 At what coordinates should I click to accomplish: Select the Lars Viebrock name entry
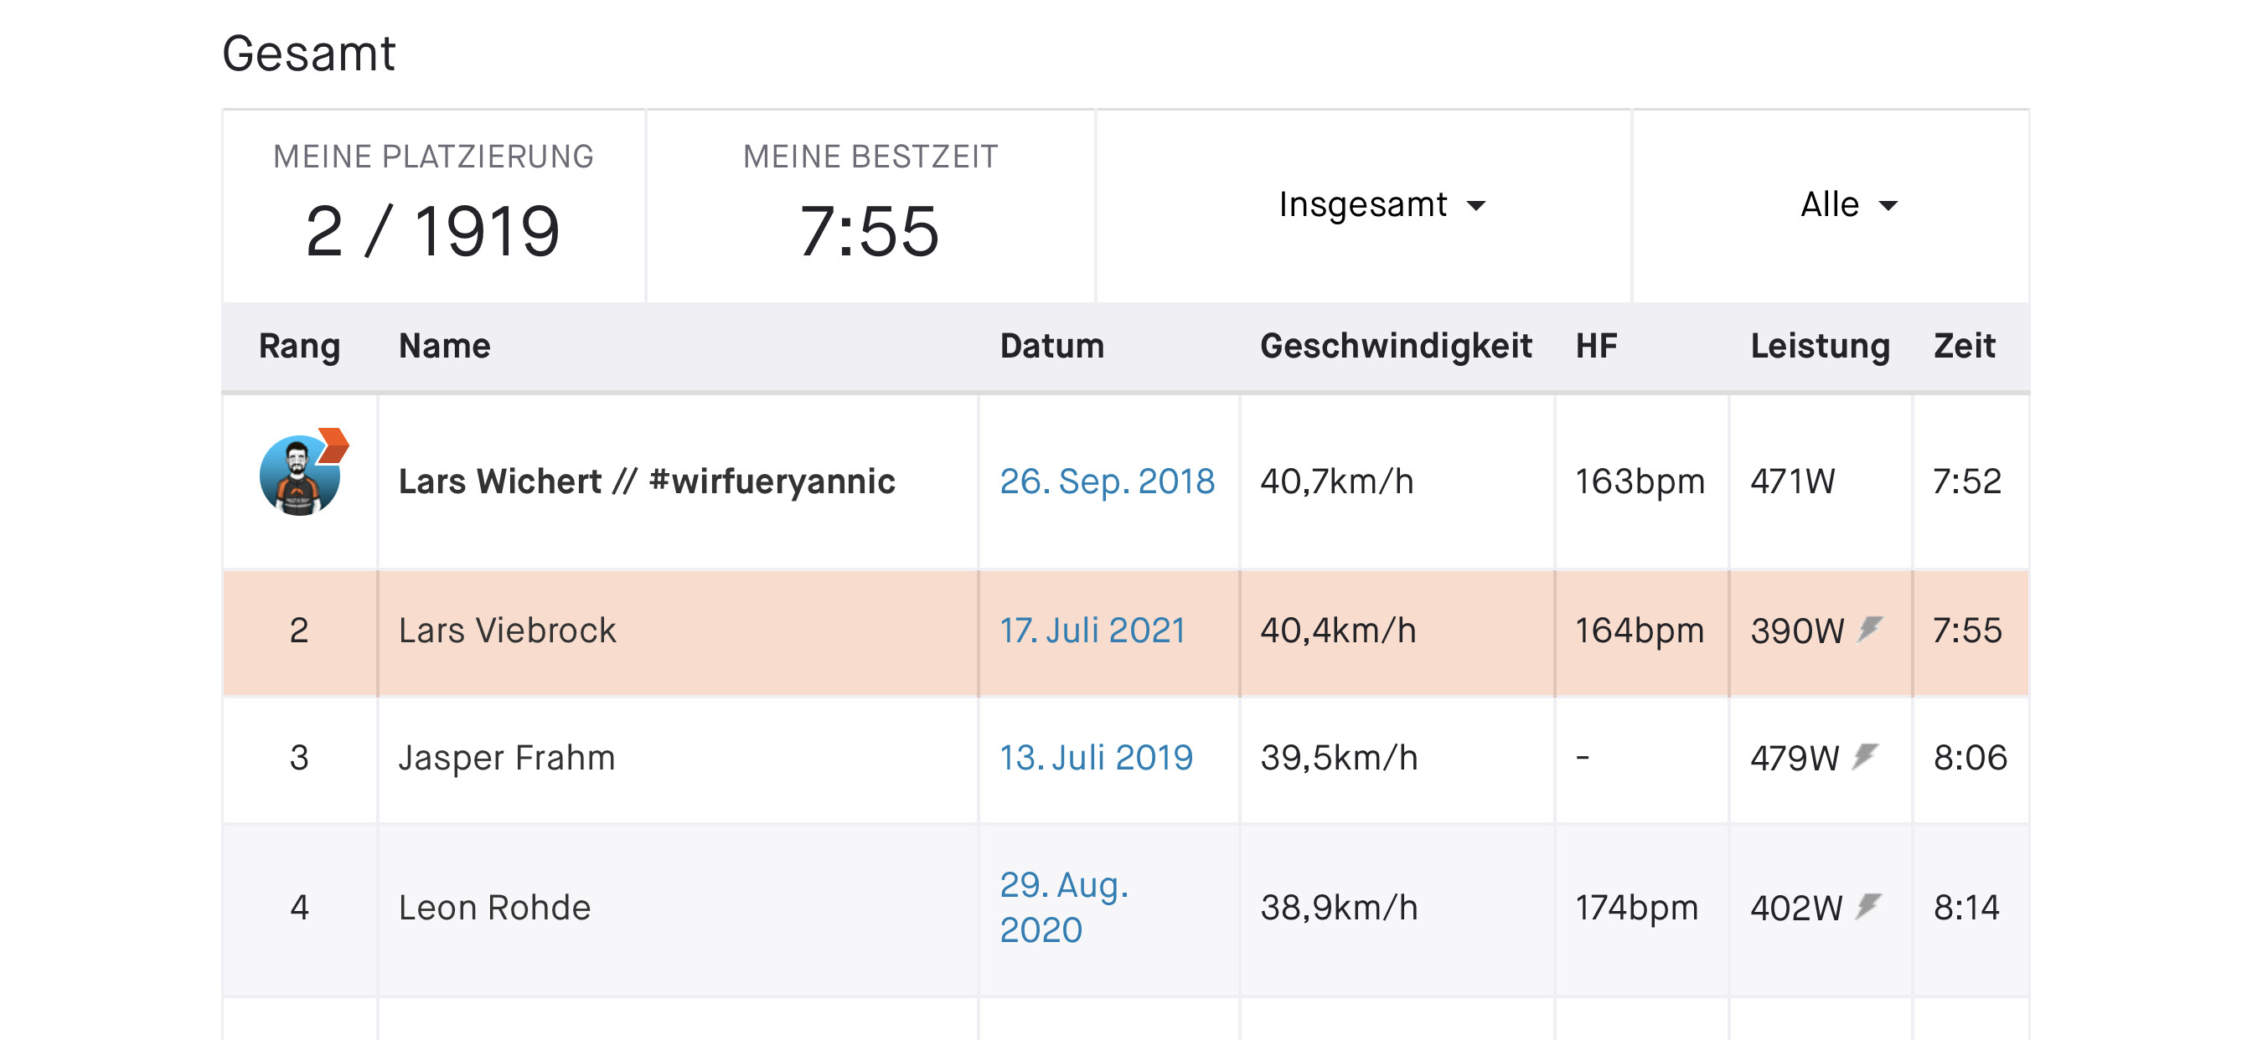507,631
